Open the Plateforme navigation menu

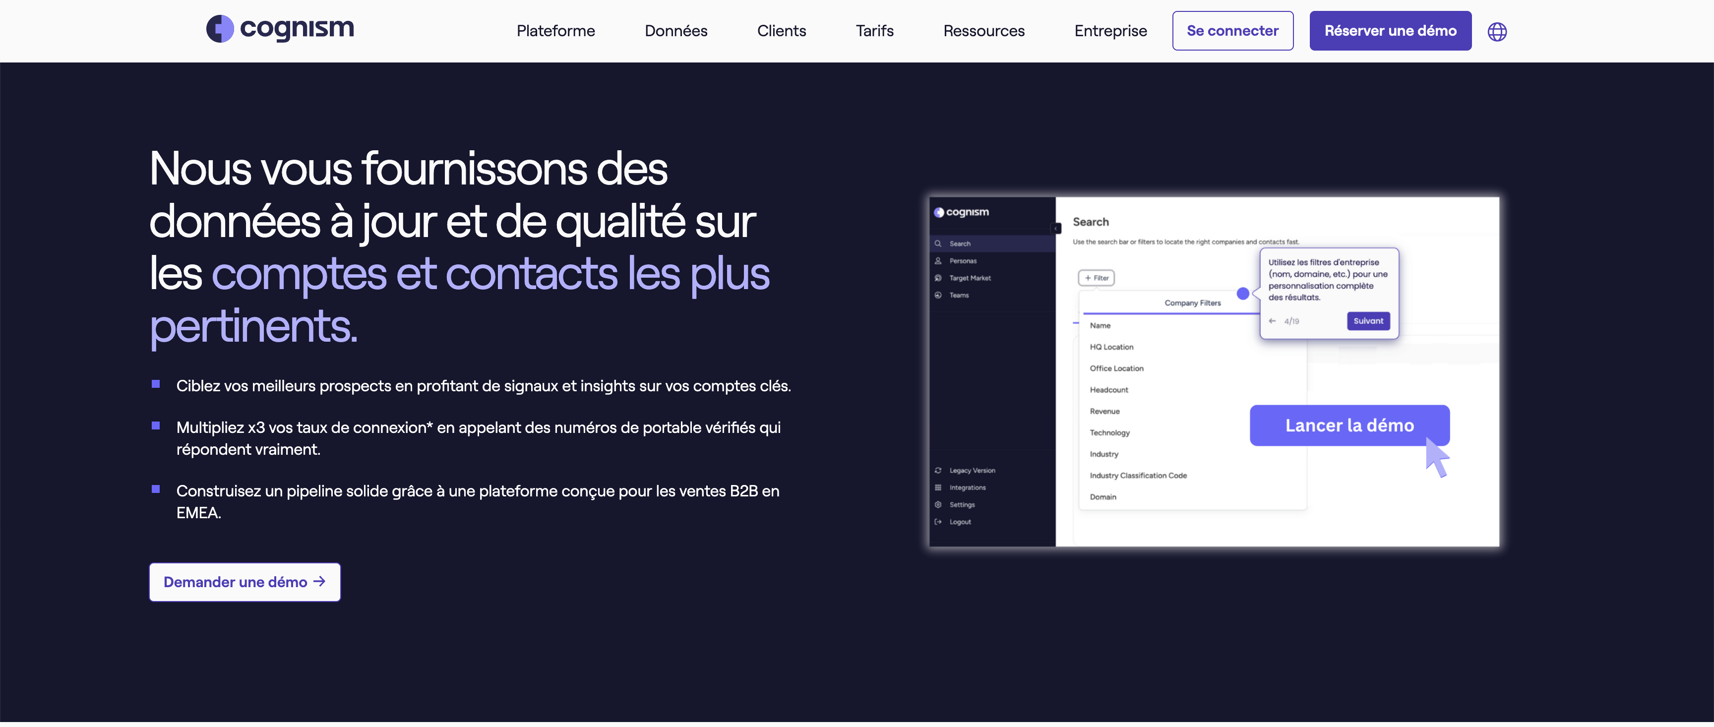point(555,31)
